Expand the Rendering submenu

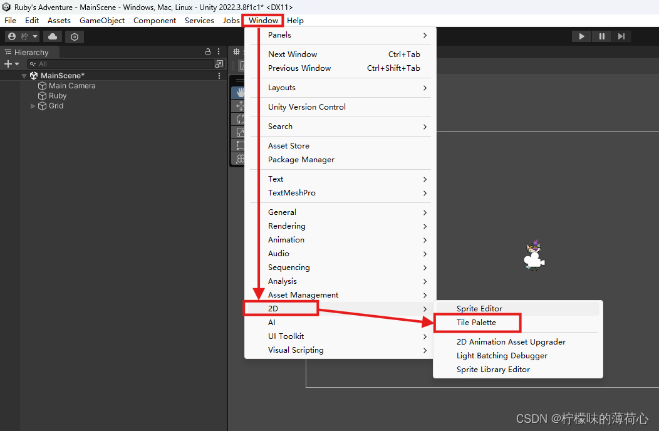click(340, 226)
